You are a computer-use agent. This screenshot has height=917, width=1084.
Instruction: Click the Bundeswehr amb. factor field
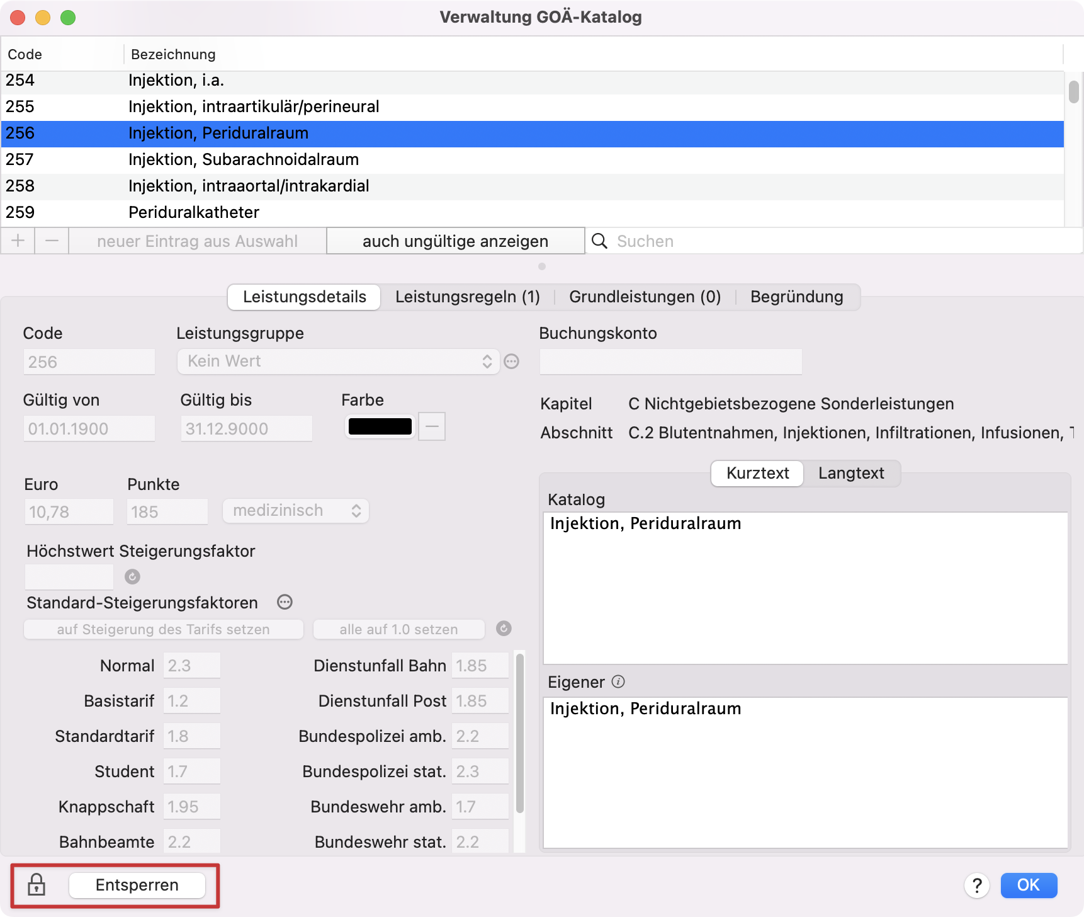(x=480, y=806)
